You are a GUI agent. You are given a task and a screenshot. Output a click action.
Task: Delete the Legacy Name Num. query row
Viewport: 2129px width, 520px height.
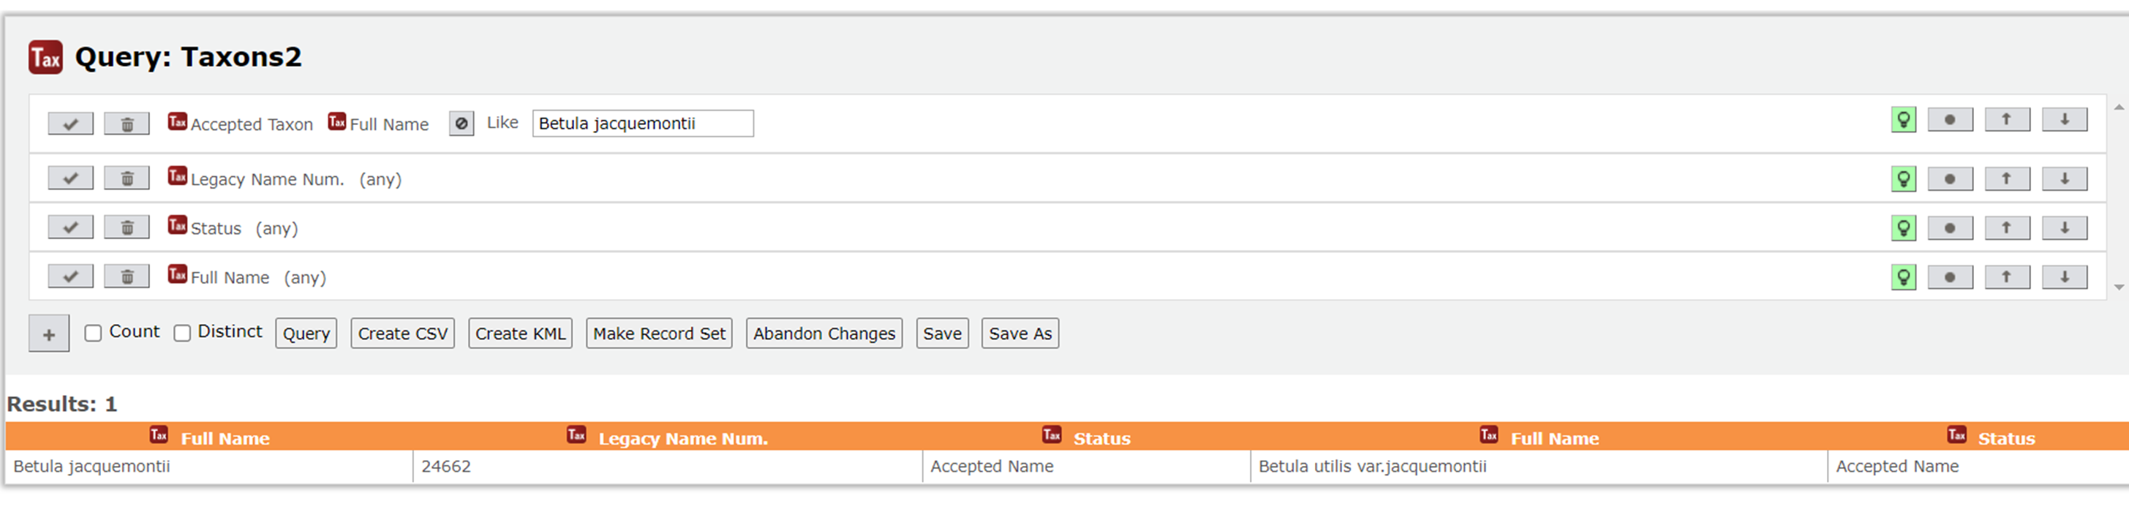click(x=126, y=178)
